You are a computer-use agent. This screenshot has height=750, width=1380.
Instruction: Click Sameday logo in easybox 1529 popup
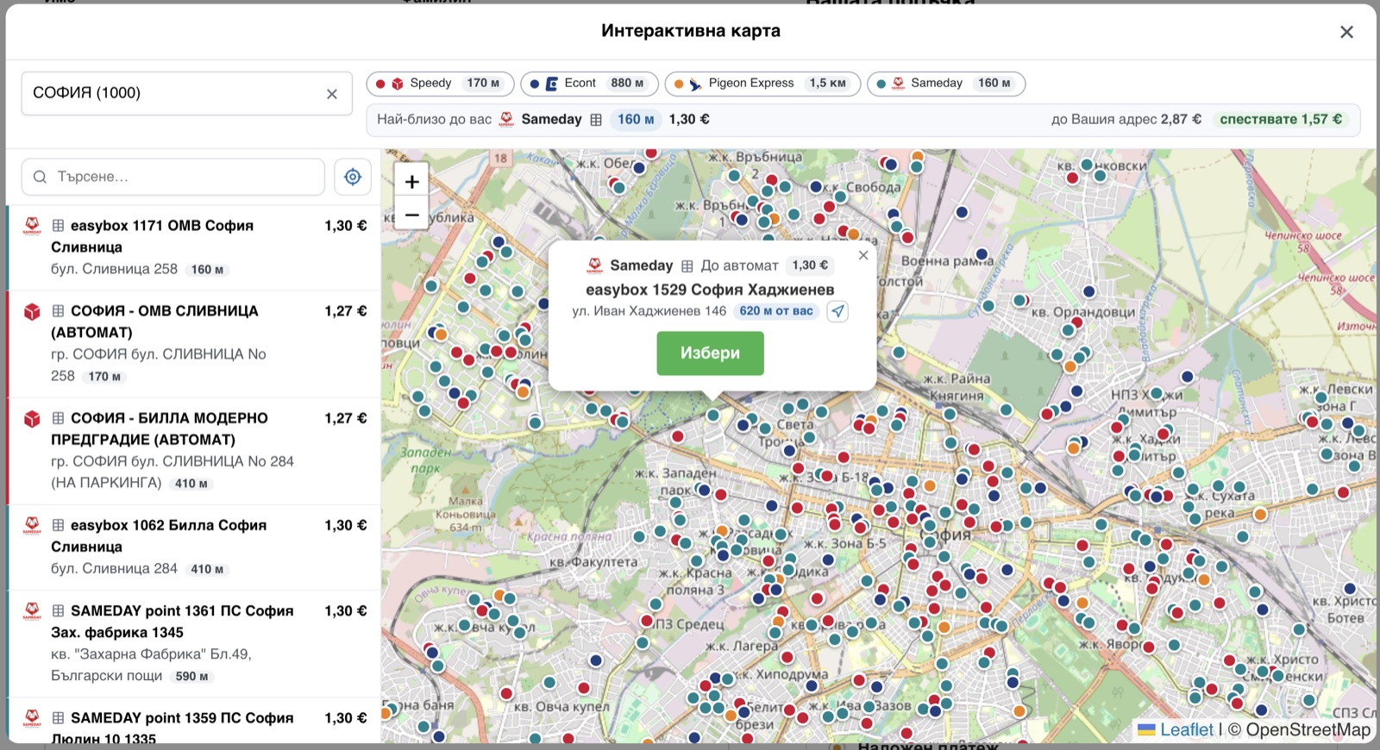click(x=594, y=266)
